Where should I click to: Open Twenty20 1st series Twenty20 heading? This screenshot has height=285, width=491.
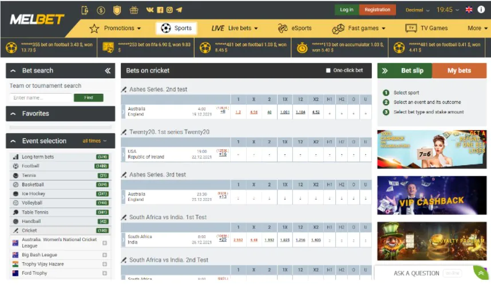(x=169, y=132)
